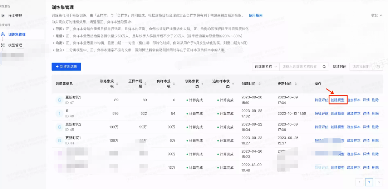Open 详情 for ID 46 row

(x=366, y=113)
